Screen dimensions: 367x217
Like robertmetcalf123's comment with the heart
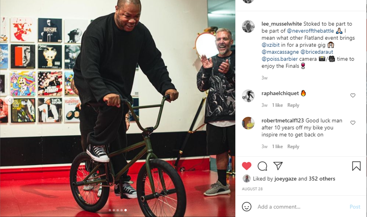[353, 123]
